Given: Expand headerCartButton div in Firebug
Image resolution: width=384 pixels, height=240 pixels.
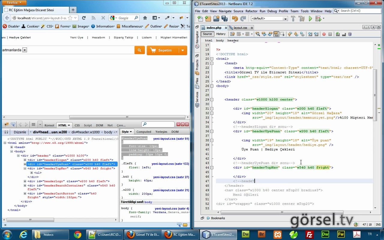Looking at the screenshot, I should 25,194.
